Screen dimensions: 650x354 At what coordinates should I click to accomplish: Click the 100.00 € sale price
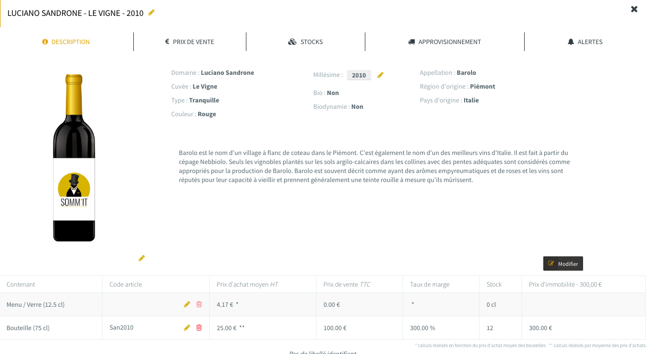(x=335, y=328)
